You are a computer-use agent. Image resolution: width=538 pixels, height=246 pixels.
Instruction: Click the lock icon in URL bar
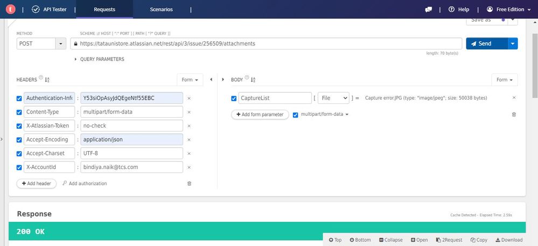(x=75, y=44)
